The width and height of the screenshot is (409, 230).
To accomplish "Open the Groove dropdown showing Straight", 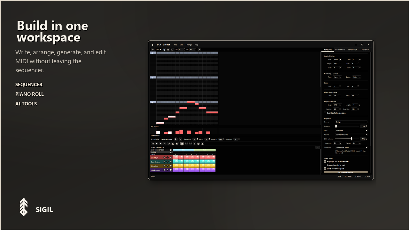I will coord(351,122).
